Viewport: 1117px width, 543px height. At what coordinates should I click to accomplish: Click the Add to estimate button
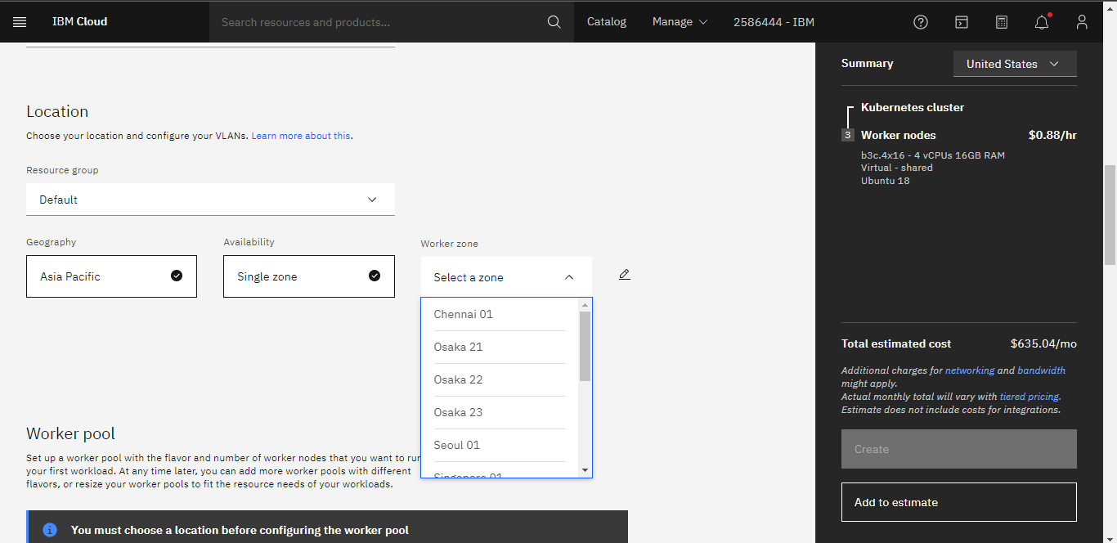958,502
